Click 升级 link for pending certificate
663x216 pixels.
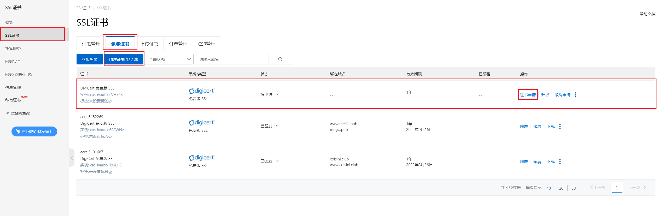point(545,95)
